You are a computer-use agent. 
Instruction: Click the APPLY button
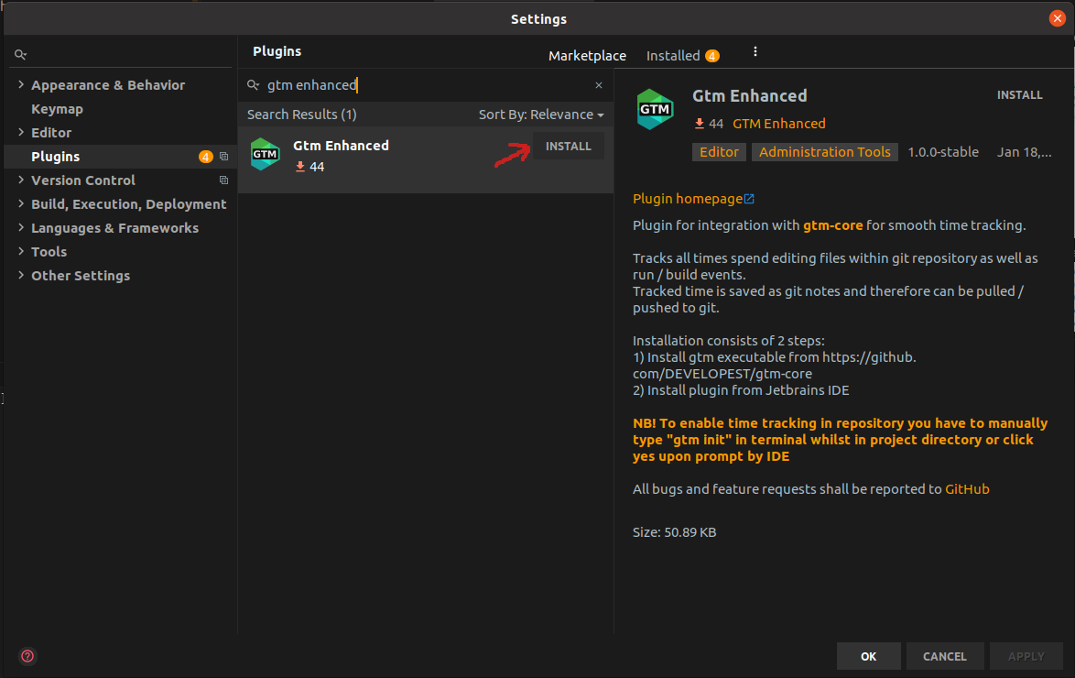pos(1026,656)
